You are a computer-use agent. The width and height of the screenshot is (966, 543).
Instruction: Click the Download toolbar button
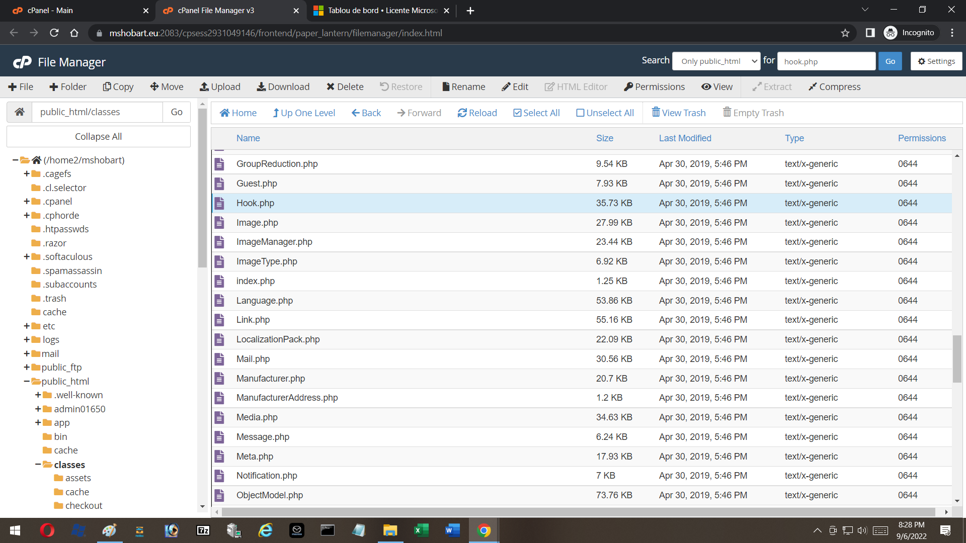click(283, 86)
